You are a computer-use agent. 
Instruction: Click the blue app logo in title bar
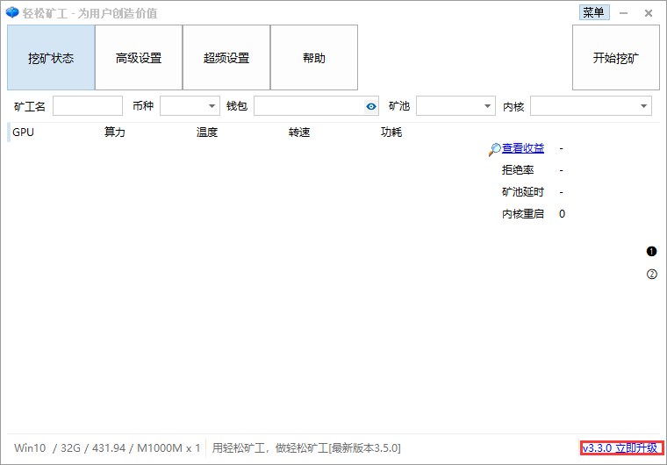[12, 13]
